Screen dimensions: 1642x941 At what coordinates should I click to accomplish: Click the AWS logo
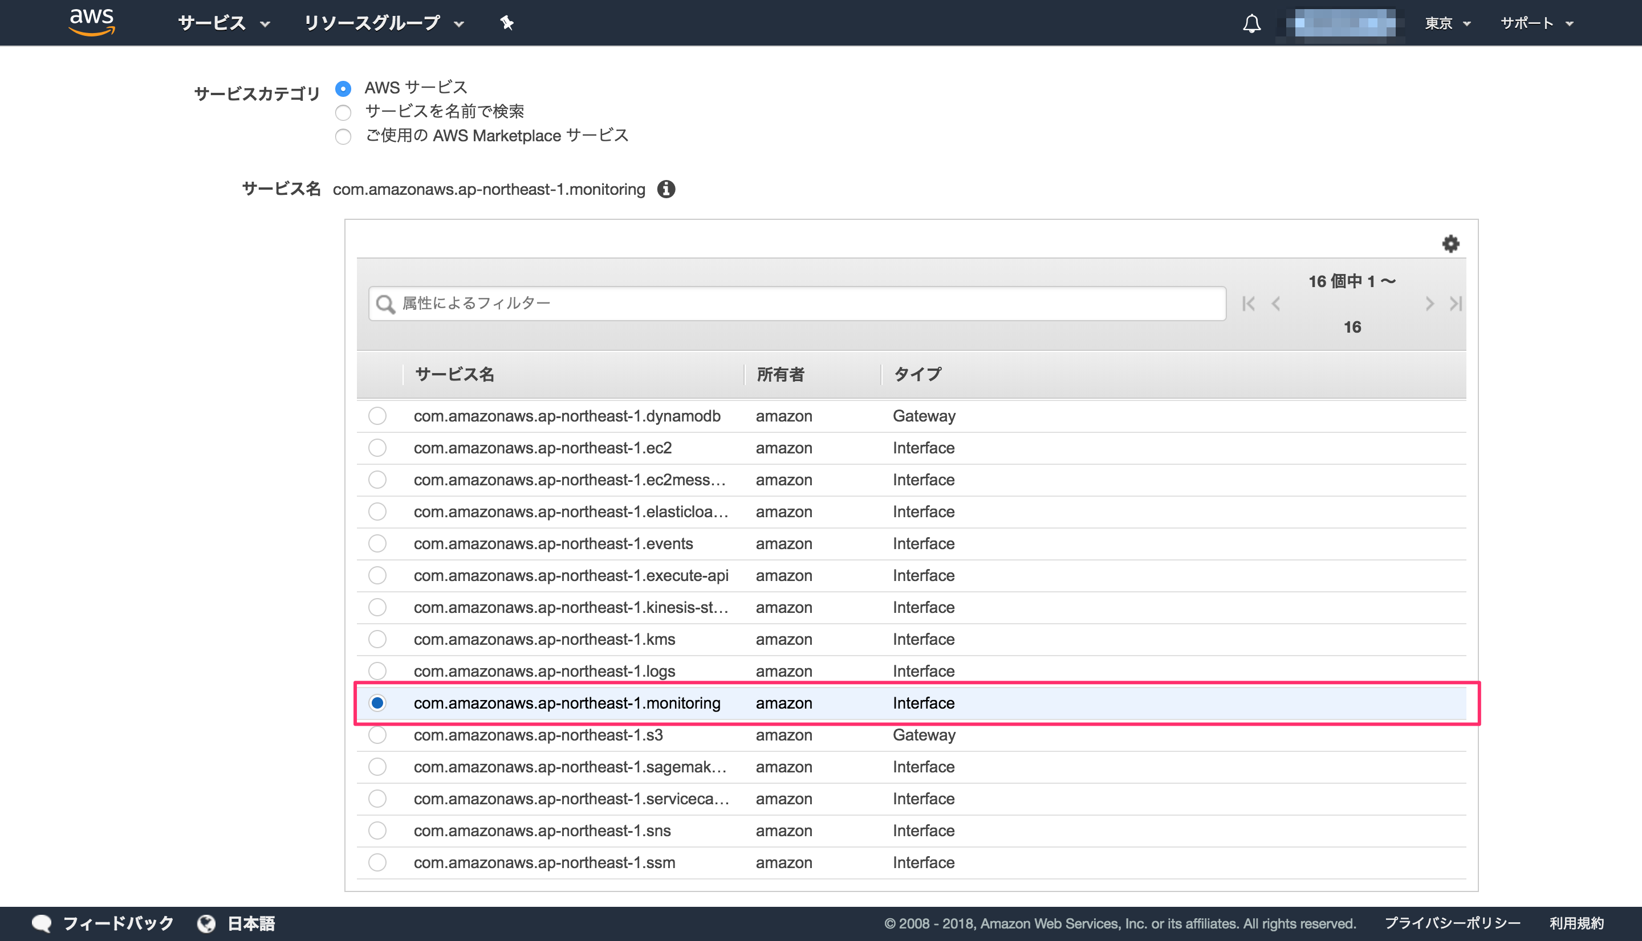[91, 21]
